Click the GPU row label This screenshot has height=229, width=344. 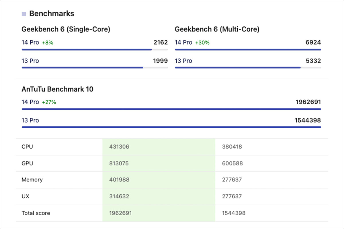pos(27,163)
